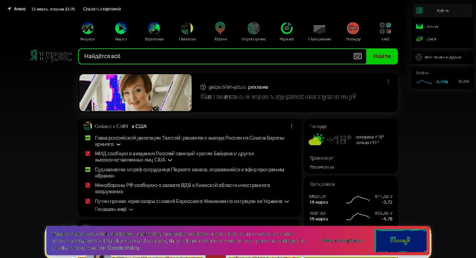Click the on-screen keyboard icon in search bar
476x258 pixels.
point(358,56)
